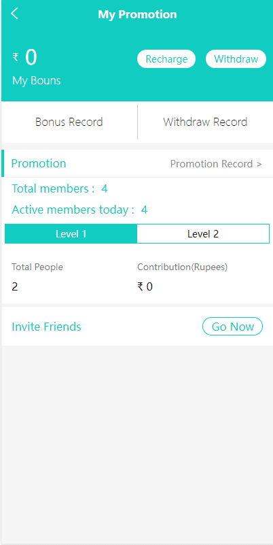Click the Total People value 2

point(15,286)
